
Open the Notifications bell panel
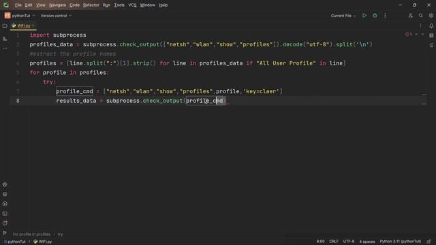(x=431, y=26)
